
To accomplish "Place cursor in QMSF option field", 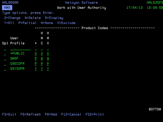I will [x=5, y=59].
